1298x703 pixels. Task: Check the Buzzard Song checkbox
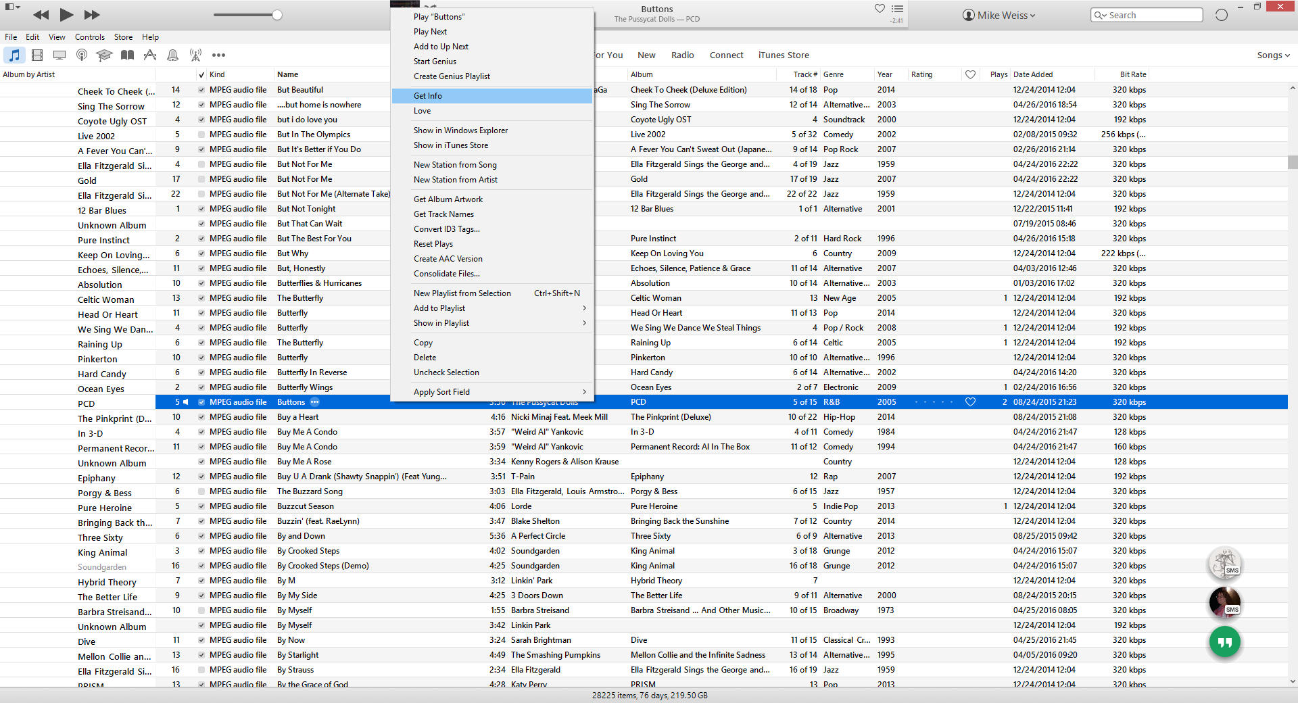(x=201, y=491)
